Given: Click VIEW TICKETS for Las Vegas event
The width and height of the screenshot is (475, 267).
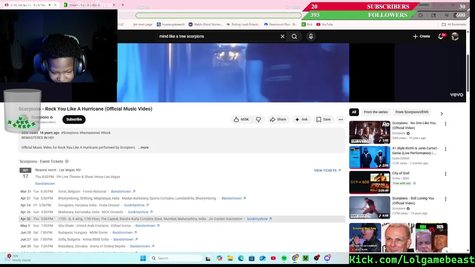Looking at the screenshot, I should pos(327,171).
